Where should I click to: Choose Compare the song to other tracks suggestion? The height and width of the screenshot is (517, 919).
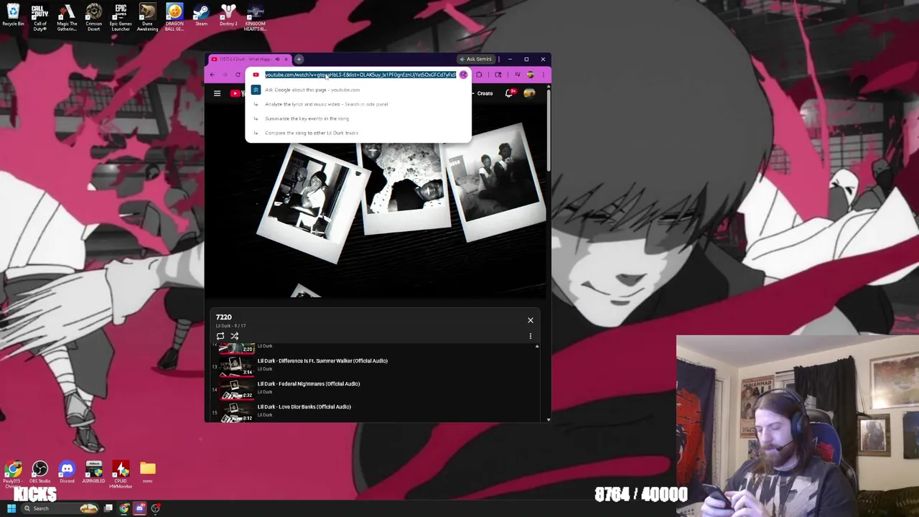tap(358, 133)
